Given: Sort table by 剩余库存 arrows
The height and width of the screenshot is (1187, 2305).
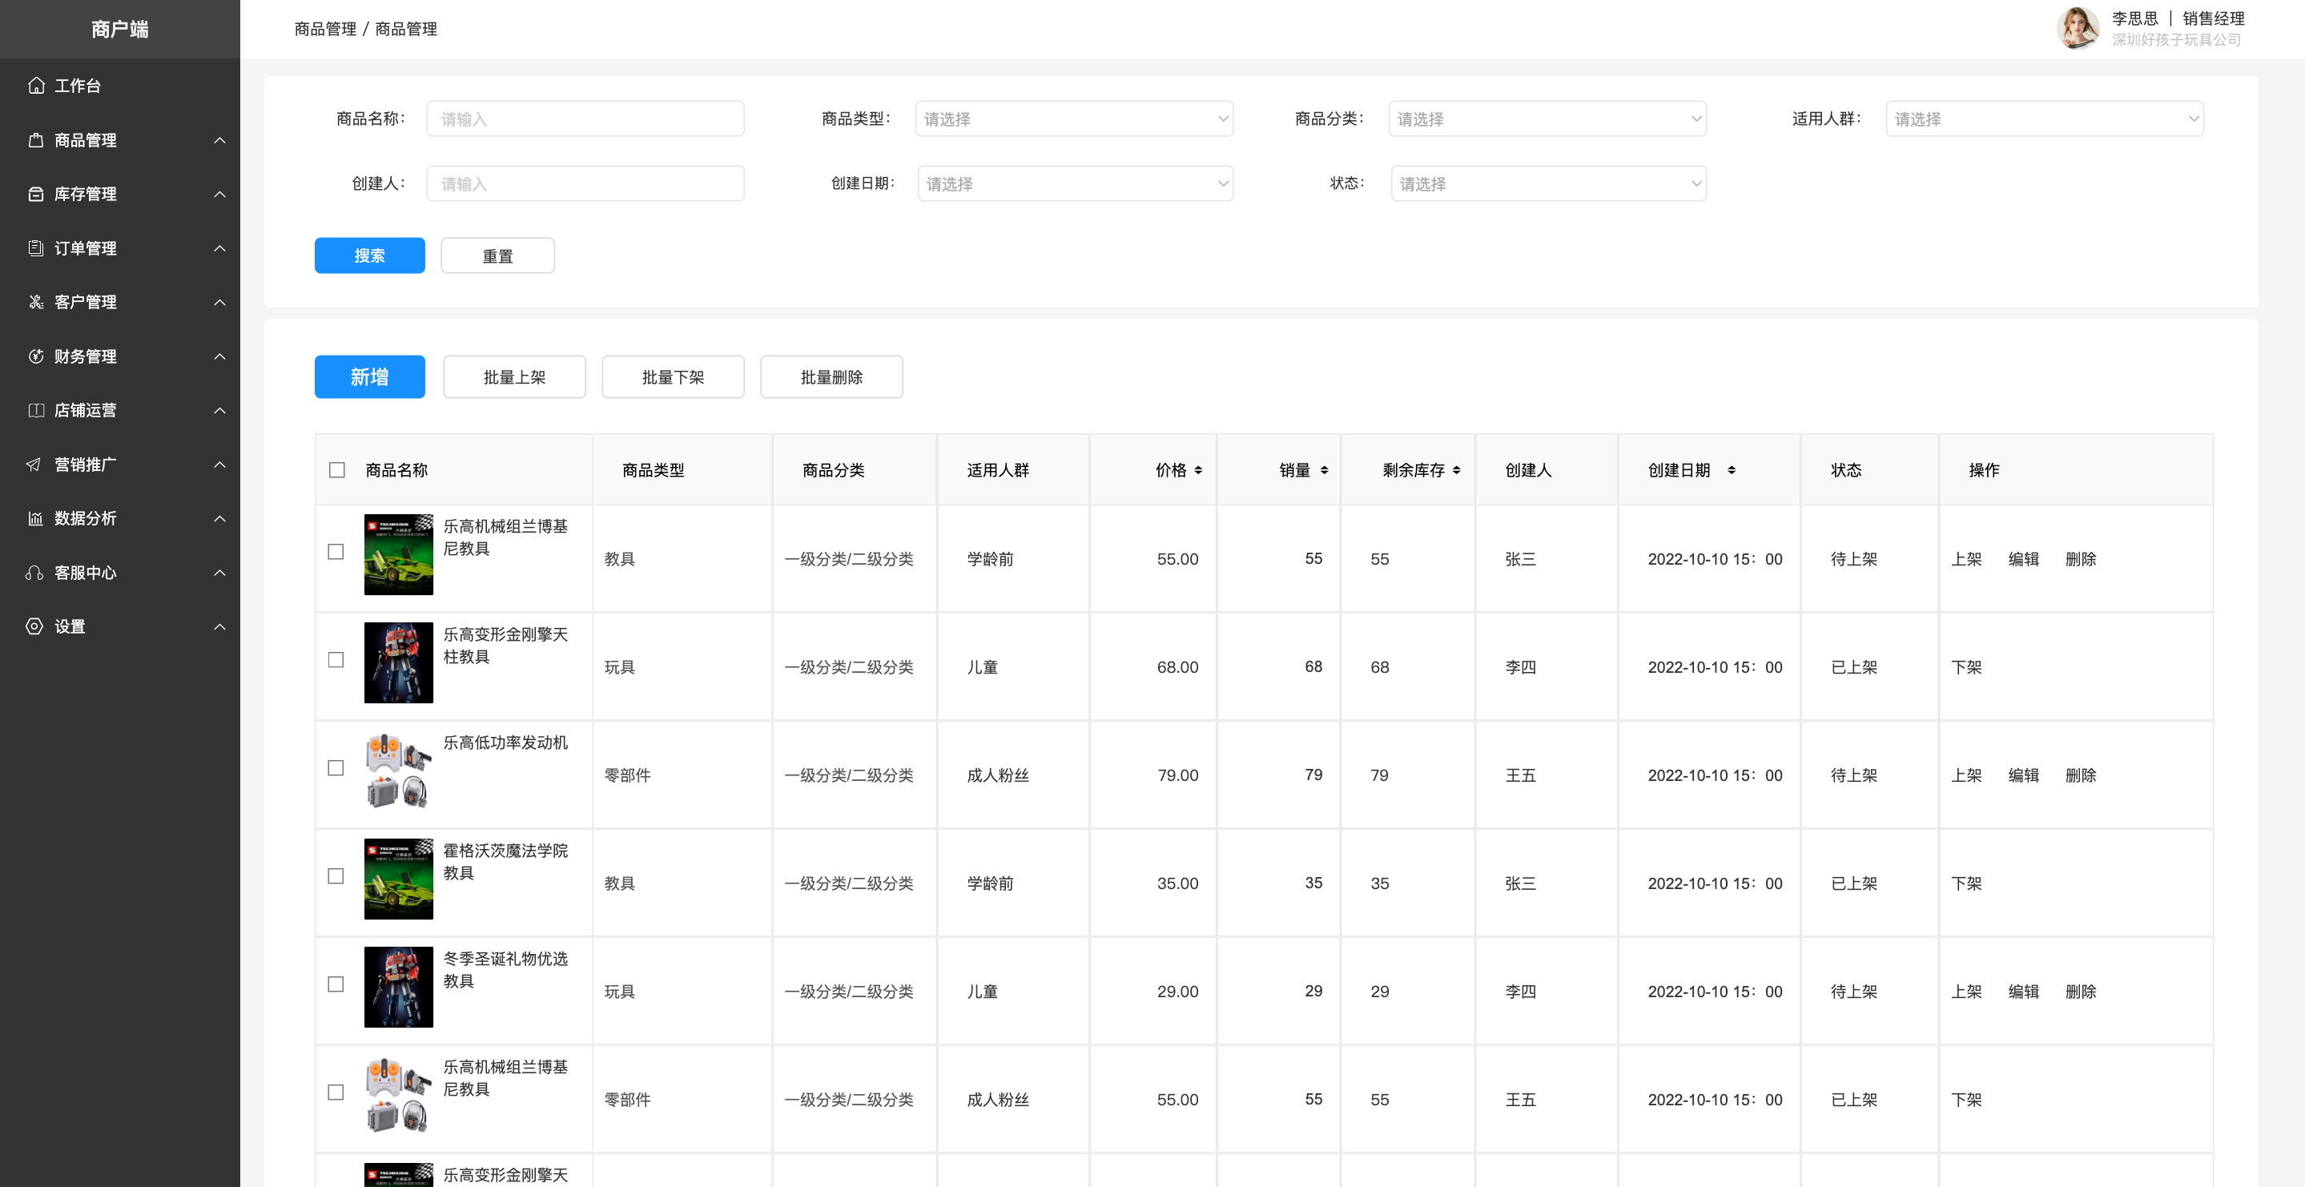Looking at the screenshot, I should 1457,470.
